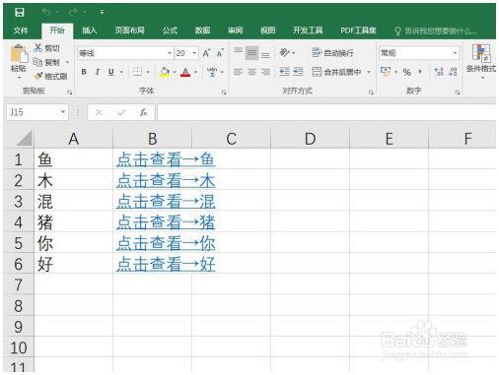
Task: Click the phonetic guide 文 icon
Action: (x=212, y=72)
